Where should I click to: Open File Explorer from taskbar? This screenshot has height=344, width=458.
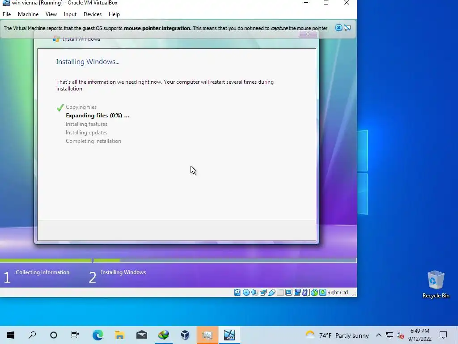(x=120, y=335)
